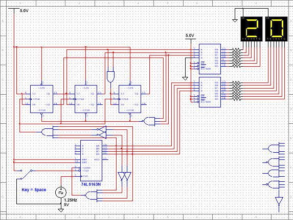The height and width of the screenshot is (220, 293).
Task: Select the leftmost JK flip-flop
Action: [x=41, y=99]
